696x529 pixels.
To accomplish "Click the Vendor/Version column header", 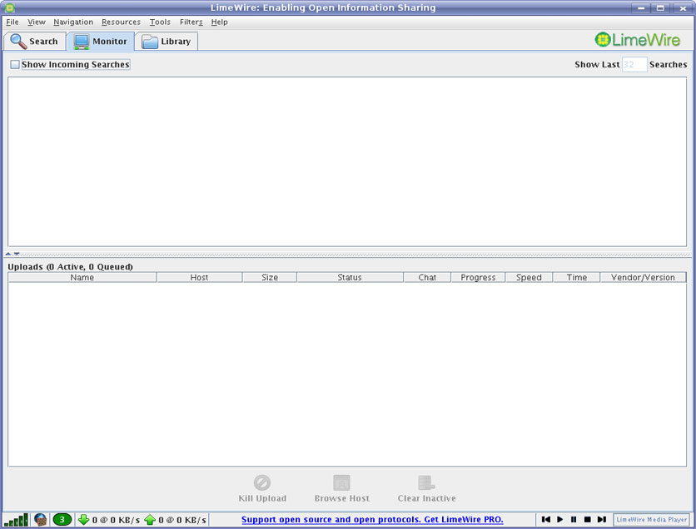I will pyautogui.click(x=643, y=277).
